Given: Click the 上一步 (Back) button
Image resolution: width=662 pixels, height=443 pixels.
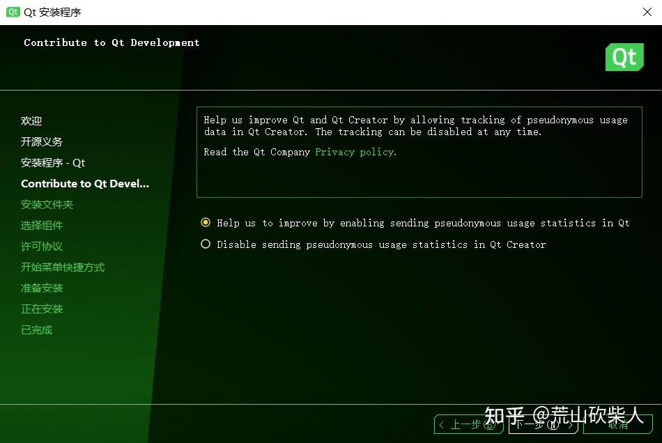Looking at the screenshot, I should pyautogui.click(x=469, y=424).
